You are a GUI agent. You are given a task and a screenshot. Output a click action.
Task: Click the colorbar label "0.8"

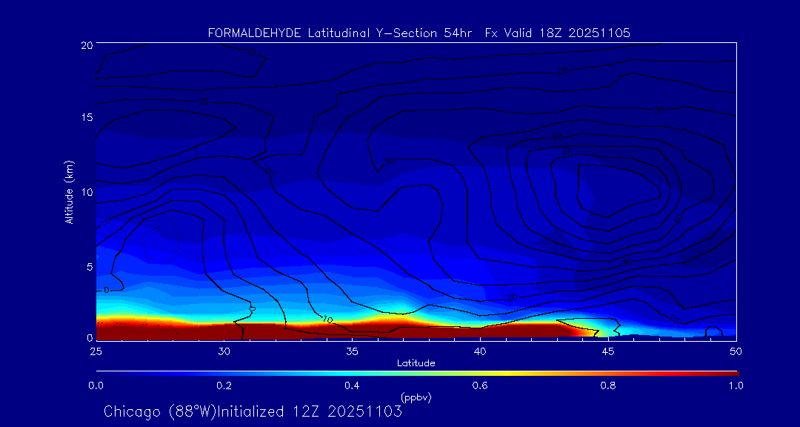(607, 385)
